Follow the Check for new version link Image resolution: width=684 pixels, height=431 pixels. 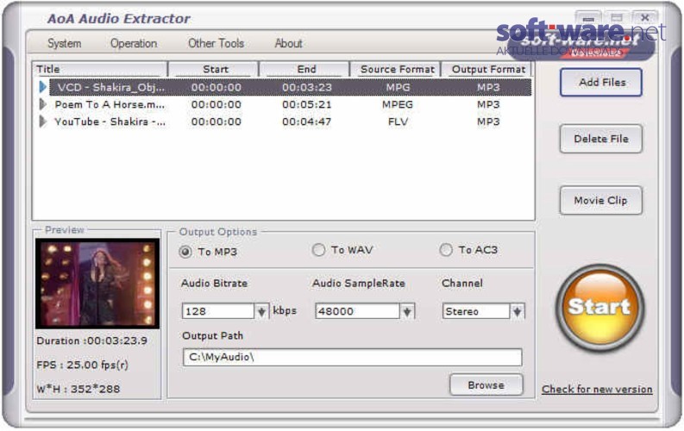pyautogui.click(x=597, y=389)
